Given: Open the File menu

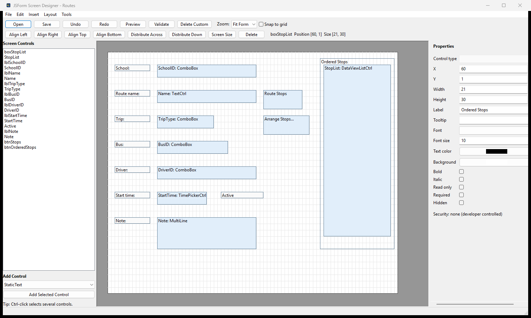Looking at the screenshot, I should [x=8, y=14].
